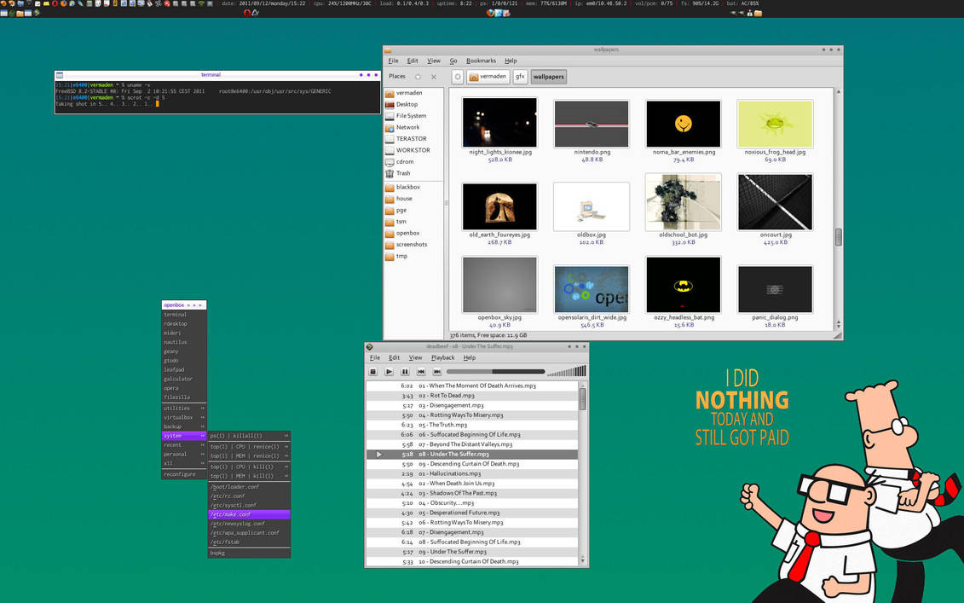This screenshot has width=964, height=603.
Task: Open tmp bookmark folder
Action: tap(413, 257)
